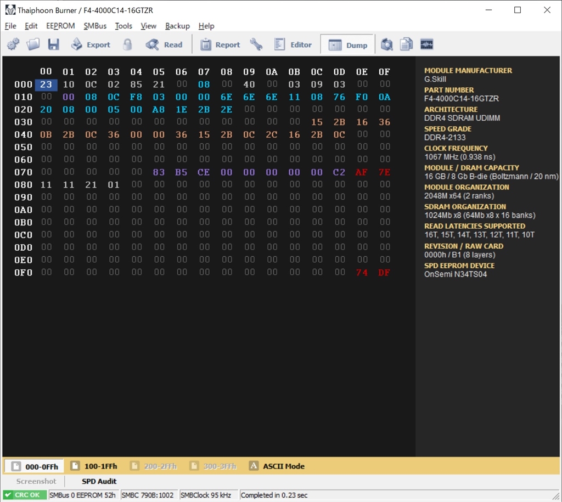This screenshot has width=562, height=502.
Task: Select red byte DF in row 0F0
Action: pyautogui.click(x=384, y=272)
